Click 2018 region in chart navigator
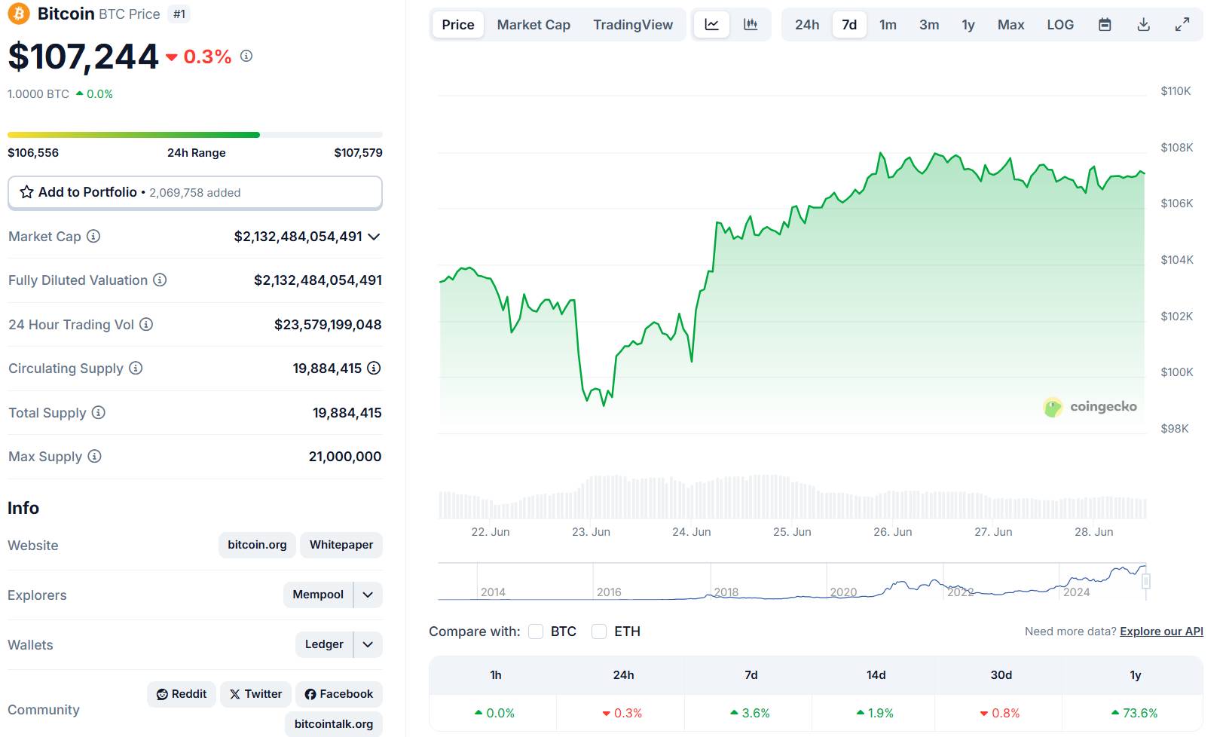The image size is (1226, 737). (726, 592)
